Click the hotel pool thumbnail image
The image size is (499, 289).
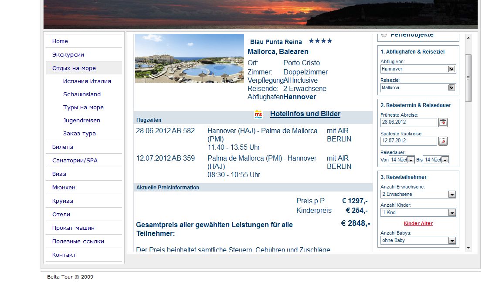click(189, 58)
